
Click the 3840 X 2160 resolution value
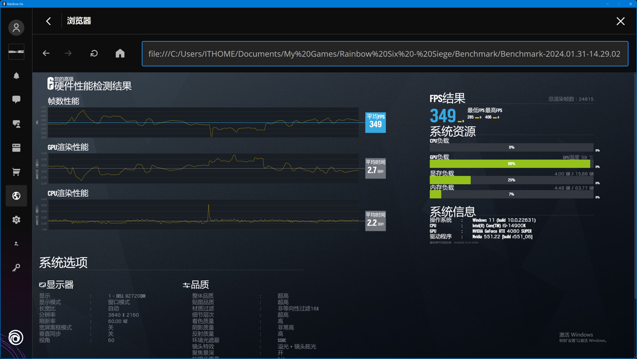click(124, 315)
